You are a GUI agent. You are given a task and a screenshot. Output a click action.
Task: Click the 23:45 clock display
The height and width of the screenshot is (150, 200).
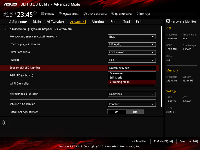25,14
